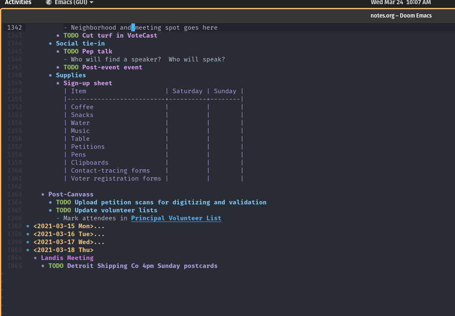Toggle TODO keyword on Post-event event
Screen dimensions: 455x316
coord(71,67)
